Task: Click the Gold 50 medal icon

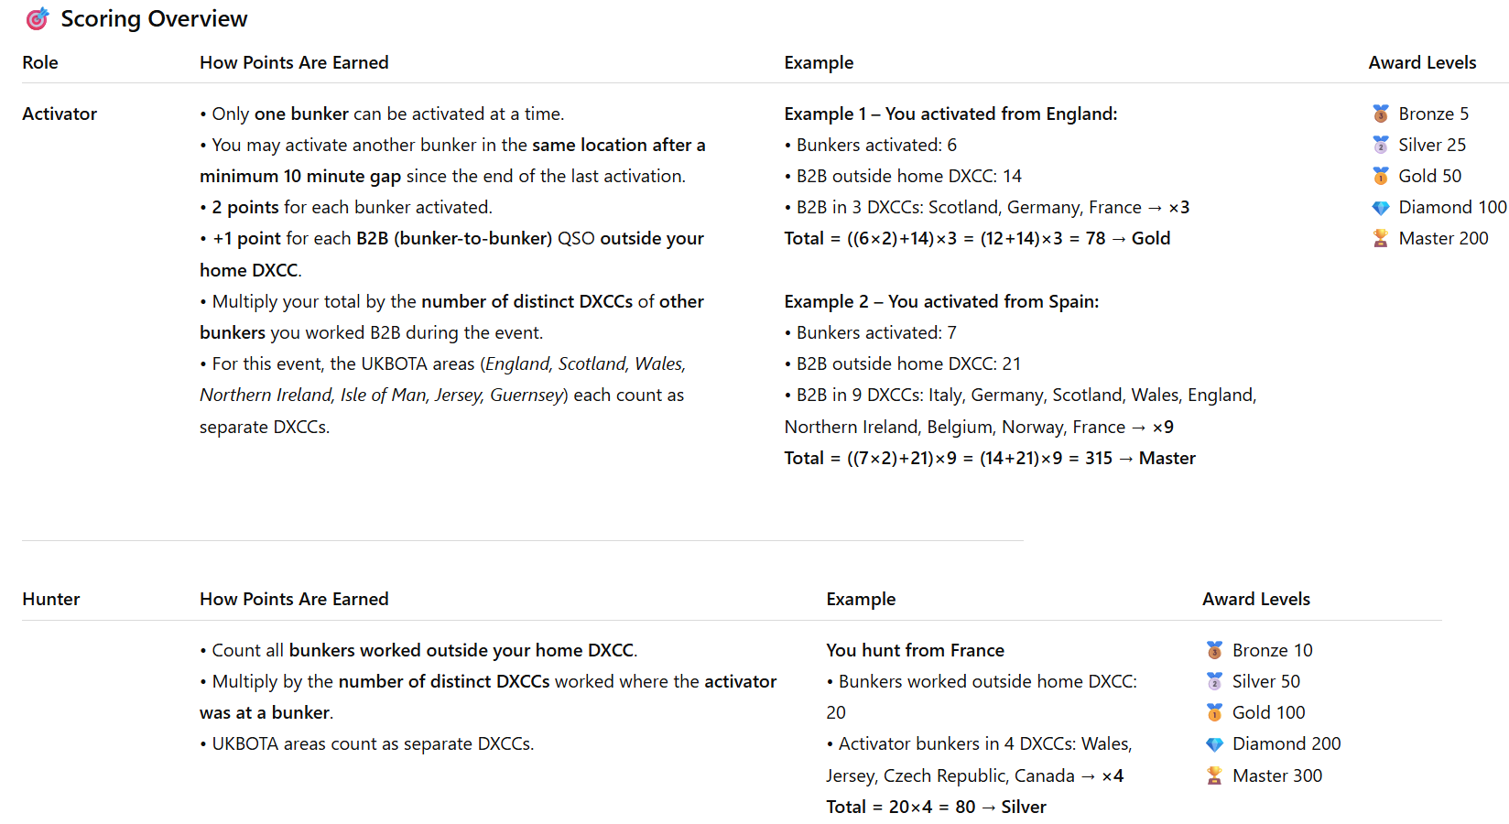Action: coord(1381,176)
